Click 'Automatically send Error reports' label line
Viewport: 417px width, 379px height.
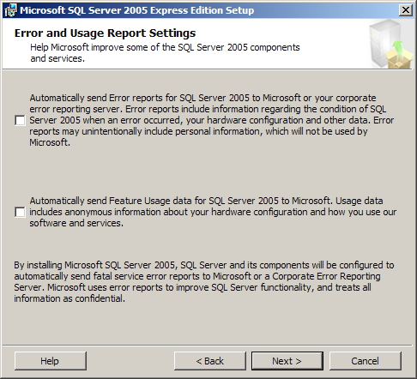click(202, 98)
